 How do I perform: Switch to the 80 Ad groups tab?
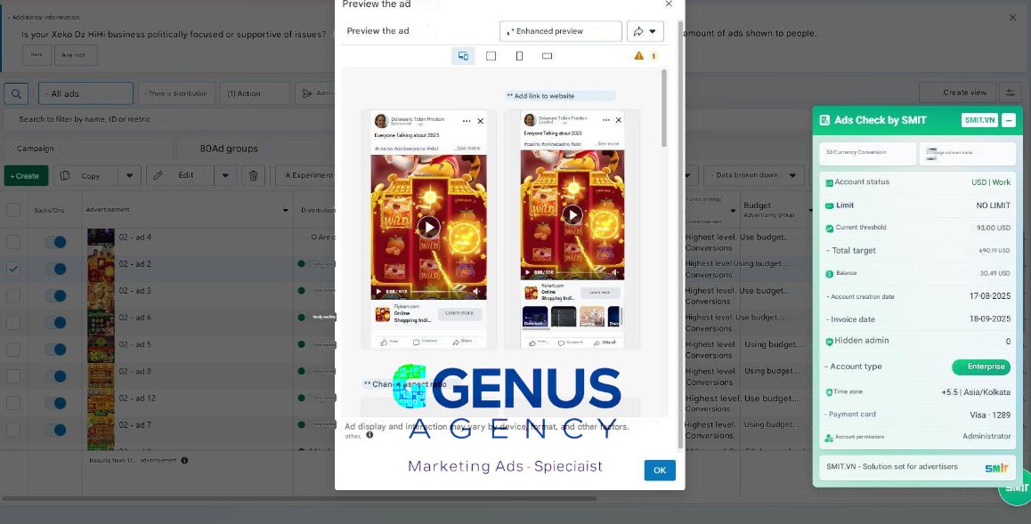pos(229,149)
